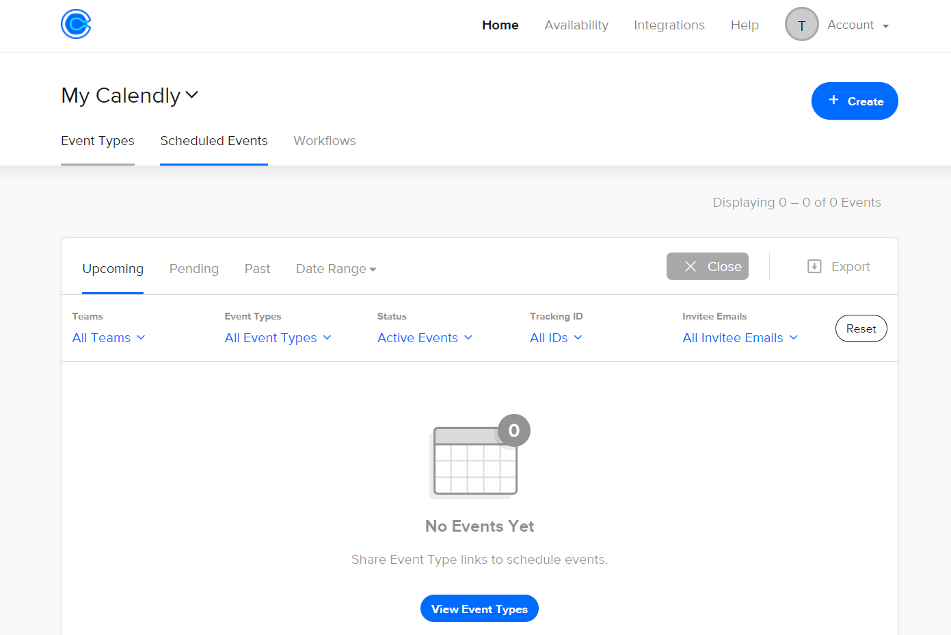The height and width of the screenshot is (635, 951).
Task: Select the Scheduled Events tab
Action: coord(214,141)
